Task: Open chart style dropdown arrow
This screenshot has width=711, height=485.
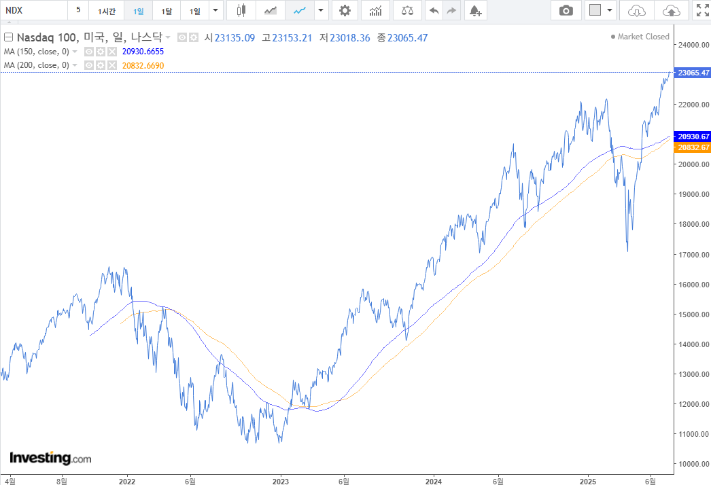Action: point(321,10)
